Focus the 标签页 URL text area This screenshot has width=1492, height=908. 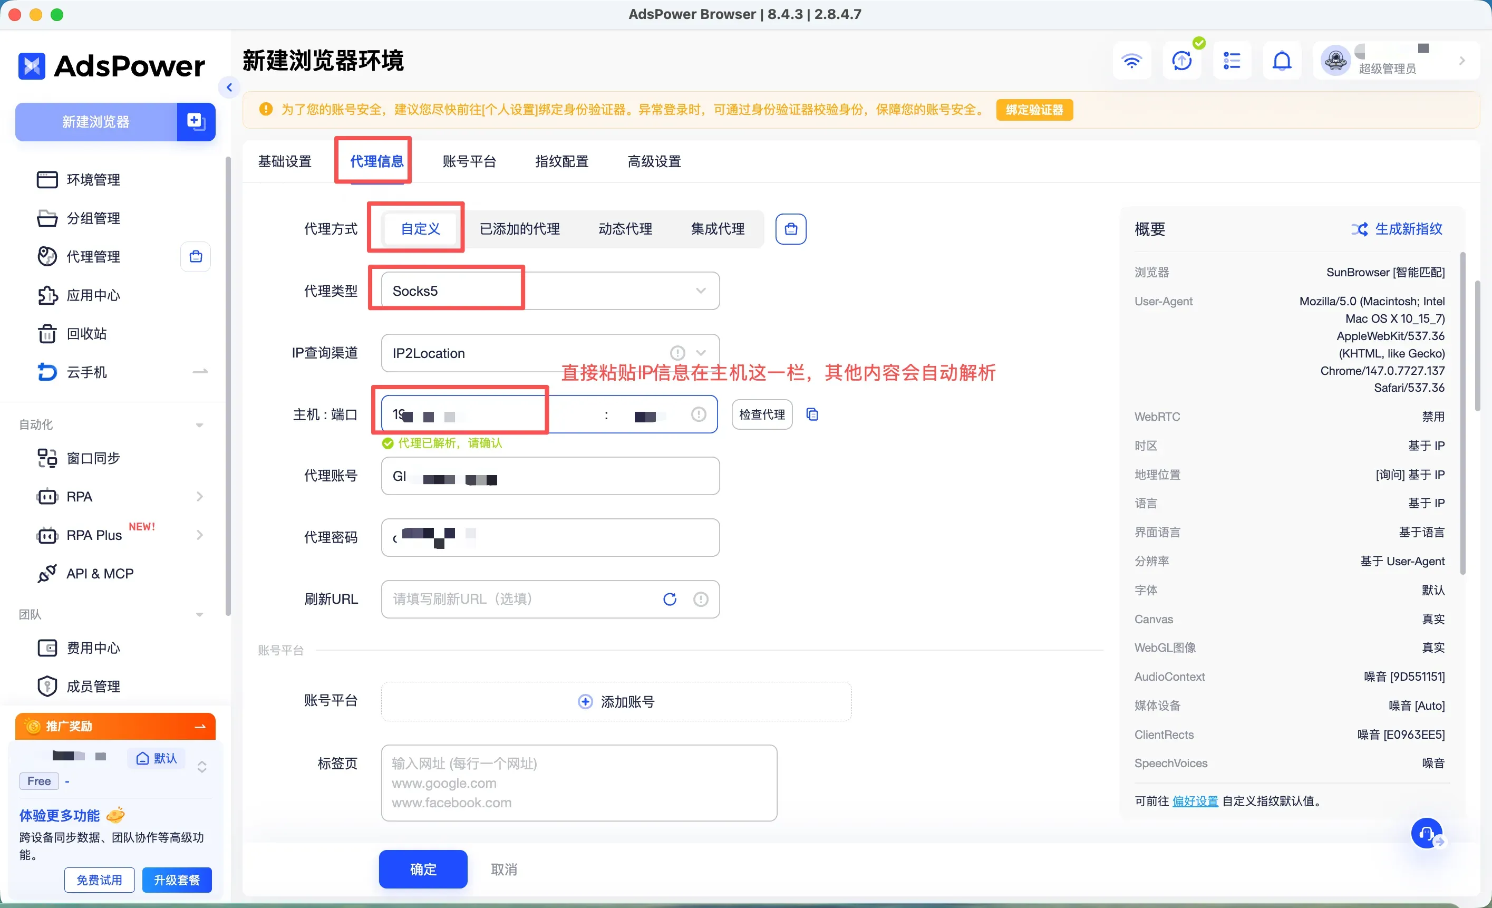[579, 783]
